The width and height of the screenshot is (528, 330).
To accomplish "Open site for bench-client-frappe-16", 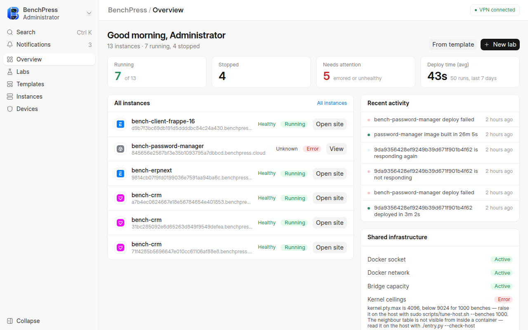I will pos(330,124).
